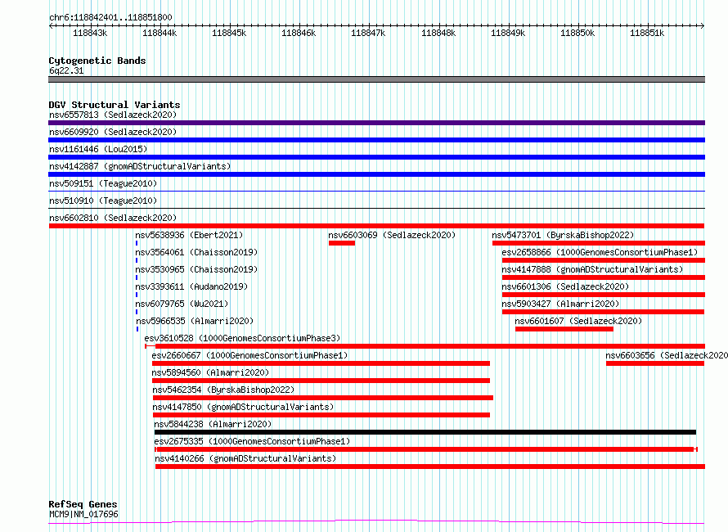
Task: Click the MCM9|NM_017696 gene label
Action: click(x=83, y=514)
